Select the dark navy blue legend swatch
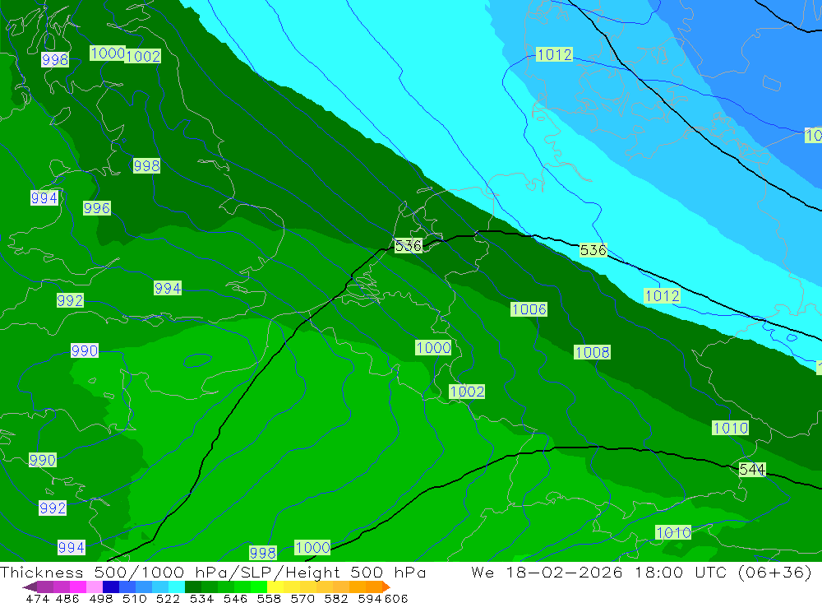822x603 pixels. click(x=111, y=587)
